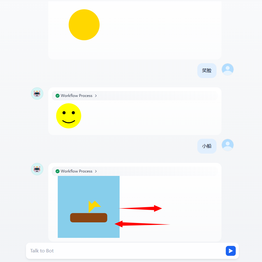Click the chevron arrow beside the smiley's Workflow Process
This screenshot has height=262, width=262.
(96, 96)
